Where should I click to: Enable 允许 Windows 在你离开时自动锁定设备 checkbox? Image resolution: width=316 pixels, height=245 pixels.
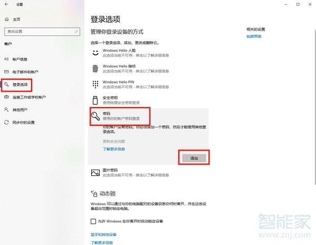pyautogui.click(x=94, y=222)
